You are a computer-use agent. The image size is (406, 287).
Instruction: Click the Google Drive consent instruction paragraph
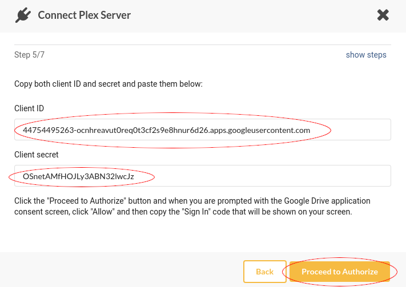pos(192,206)
